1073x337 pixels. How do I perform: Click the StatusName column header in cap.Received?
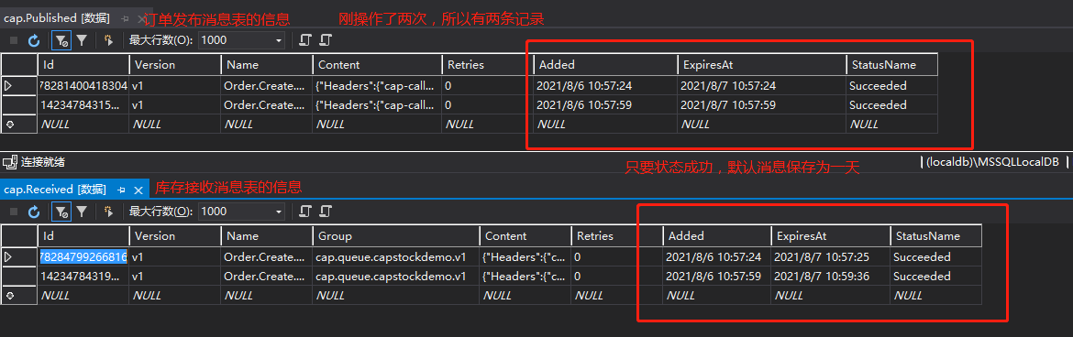936,236
